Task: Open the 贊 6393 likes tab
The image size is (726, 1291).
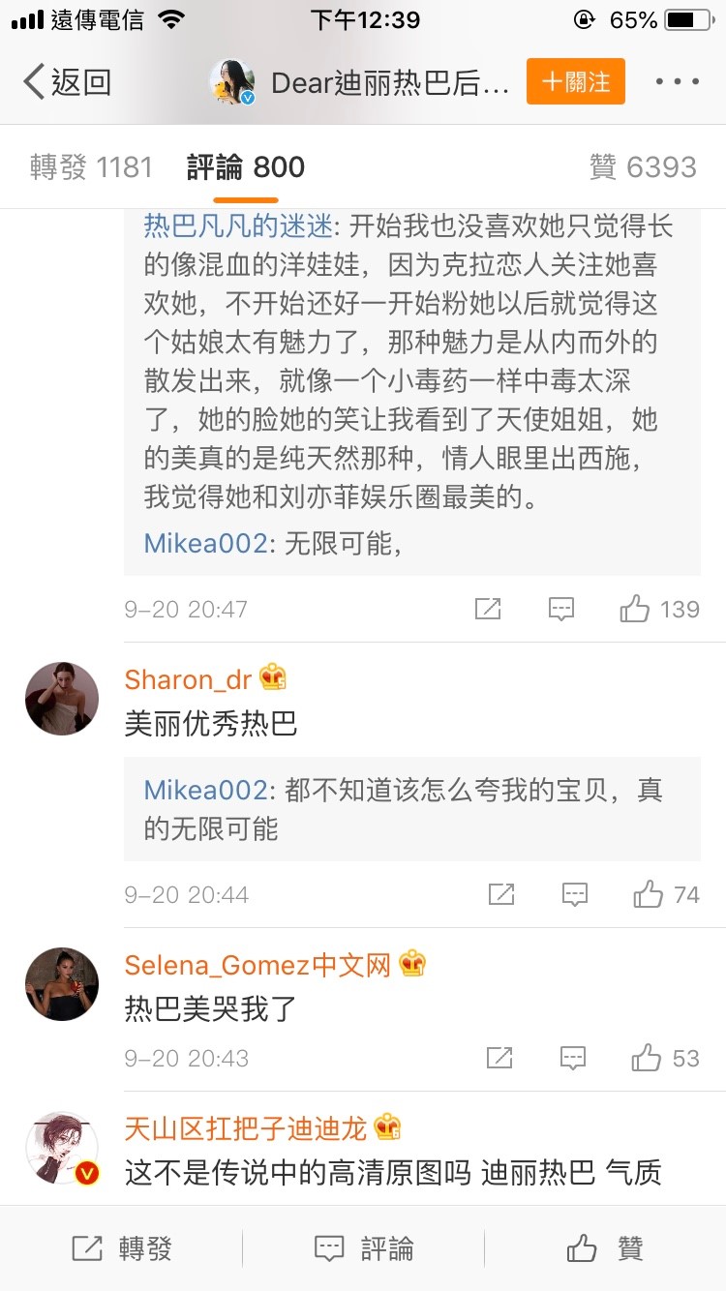Action: pyautogui.click(x=643, y=167)
